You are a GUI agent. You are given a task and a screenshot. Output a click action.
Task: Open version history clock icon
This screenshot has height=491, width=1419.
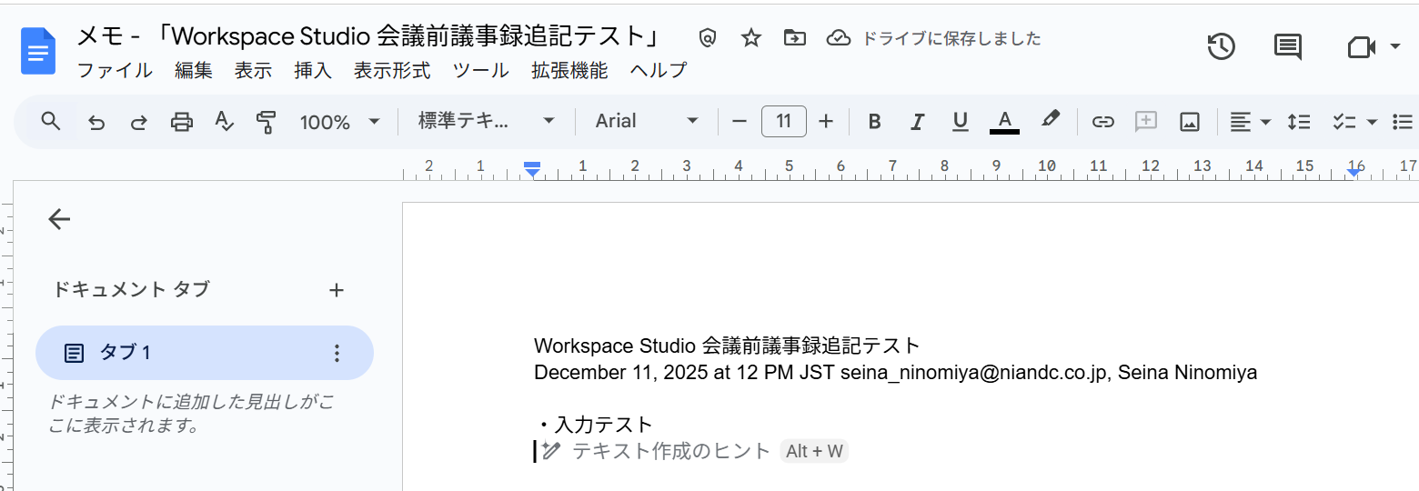[x=1221, y=46]
